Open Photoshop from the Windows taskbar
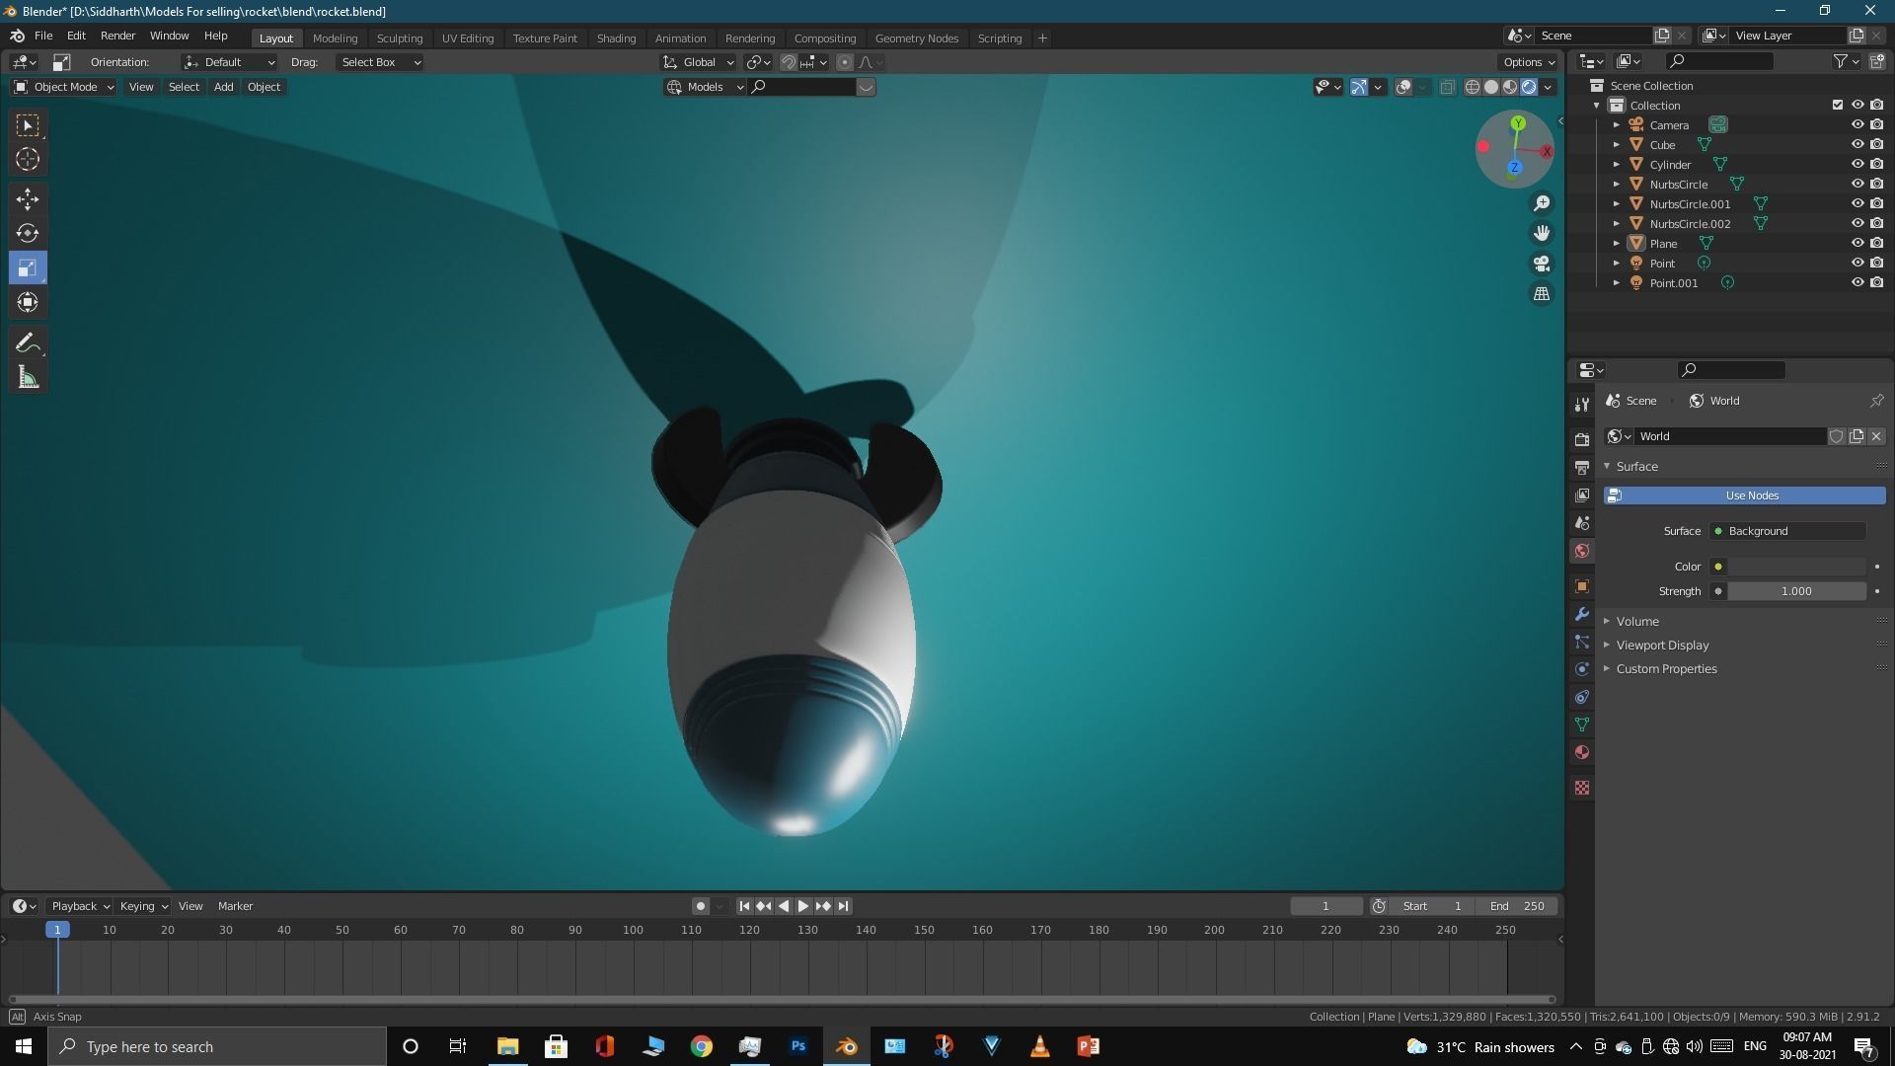The image size is (1895, 1066). (798, 1046)
